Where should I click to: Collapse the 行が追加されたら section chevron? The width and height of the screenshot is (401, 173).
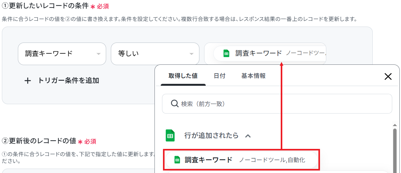pos(248,136)
